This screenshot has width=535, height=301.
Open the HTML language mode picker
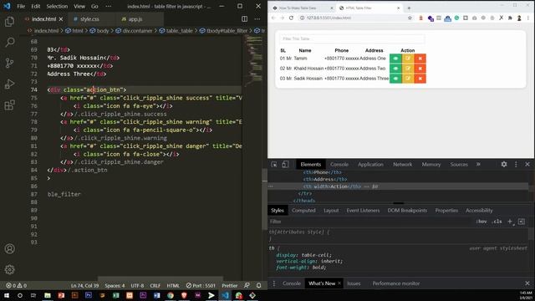[173, 285]
